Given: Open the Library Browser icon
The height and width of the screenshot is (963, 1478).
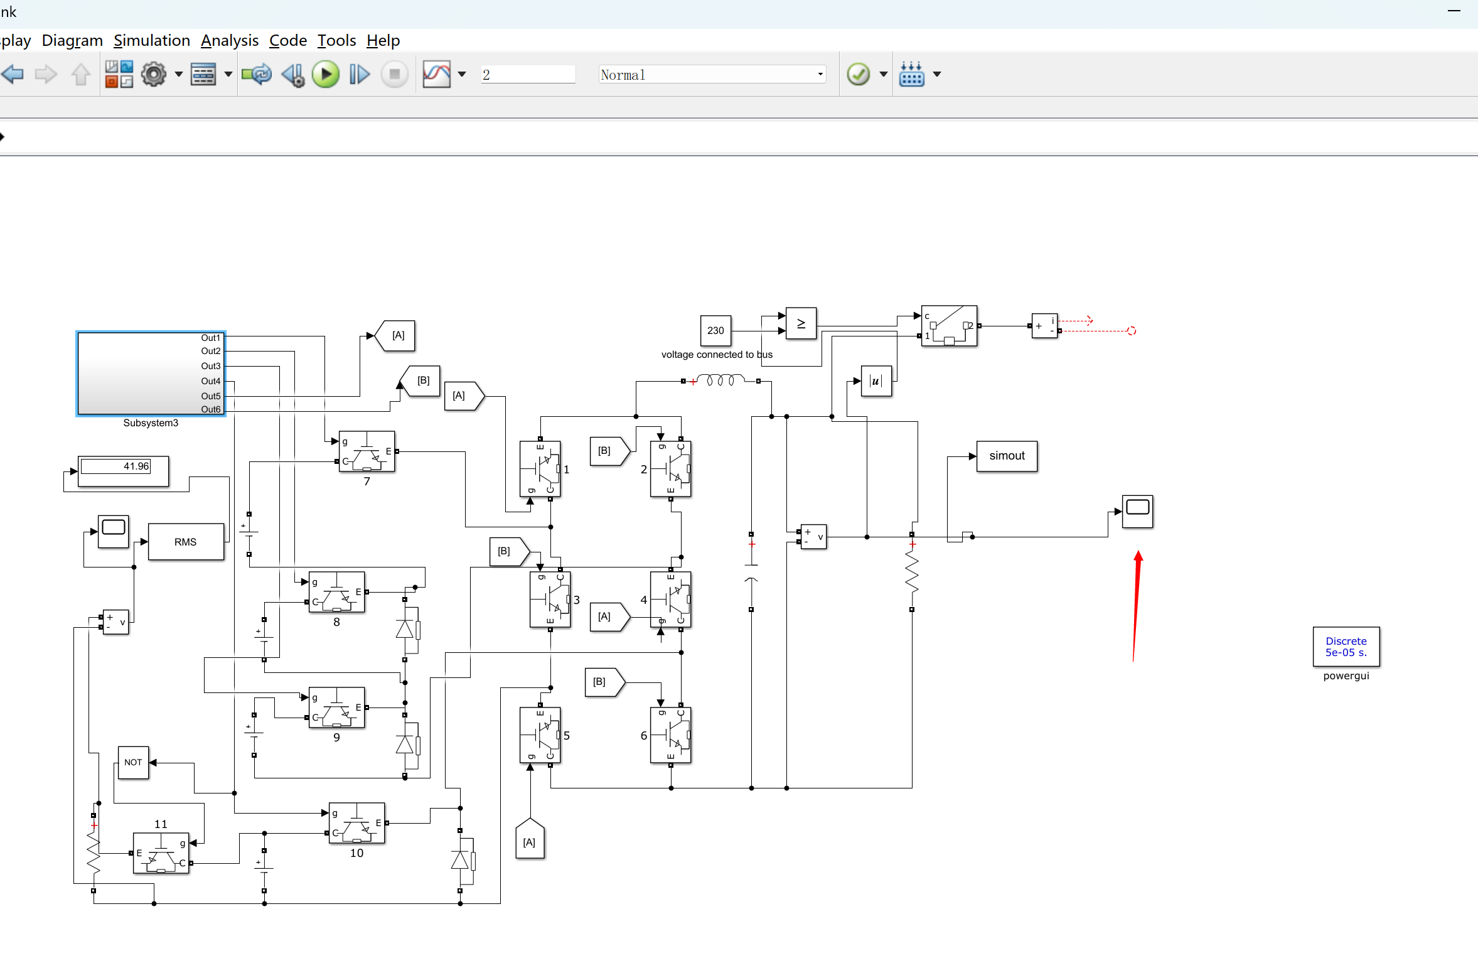Looking at the screenshot, I should click(x=119, y=74).
